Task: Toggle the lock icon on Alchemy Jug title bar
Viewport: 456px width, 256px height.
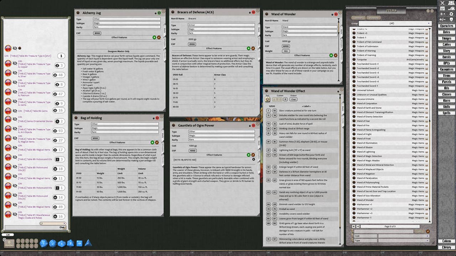Action: pyautogui.click(x=155, y=12)
